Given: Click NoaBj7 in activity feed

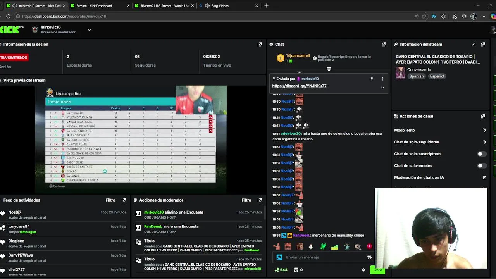Looking at the screenshot, I should [15, 212].
